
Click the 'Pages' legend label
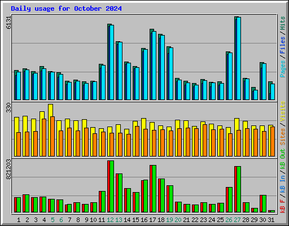283,69
